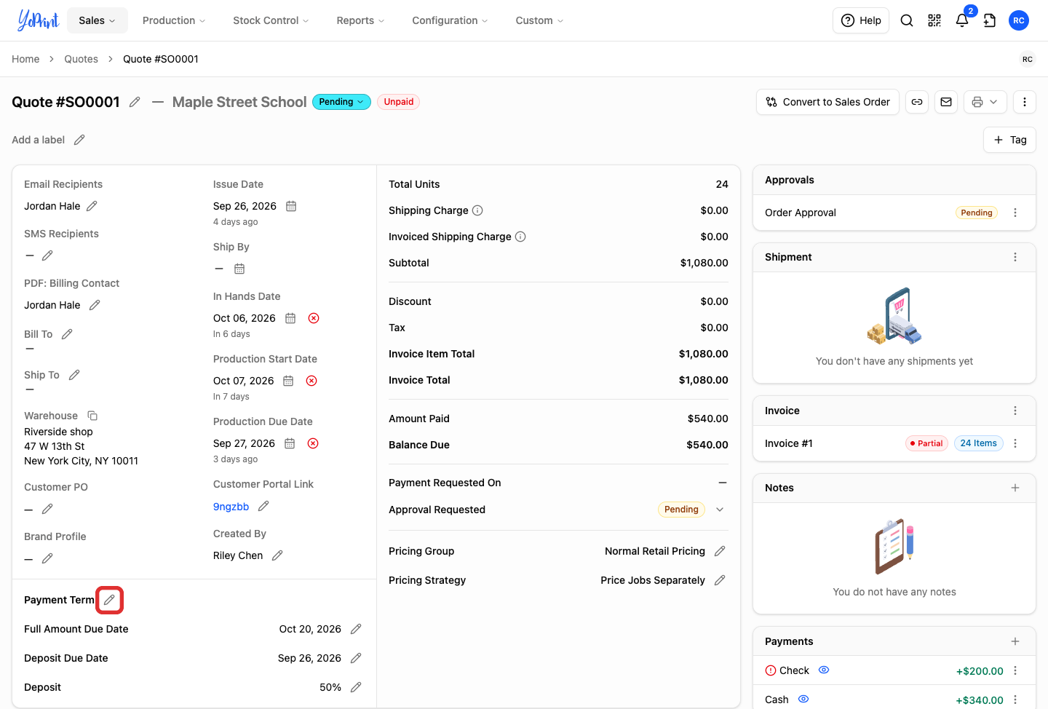Open the 24 Items invoice badge
1048x709 pixels.
978,443
